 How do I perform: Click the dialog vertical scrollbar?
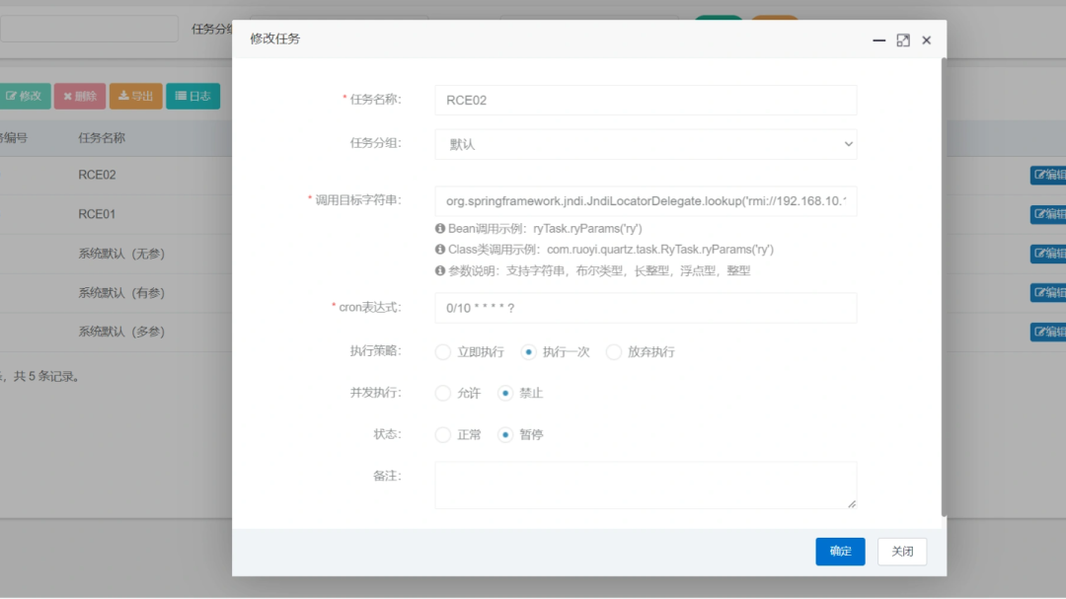click(x=944, y=286)
